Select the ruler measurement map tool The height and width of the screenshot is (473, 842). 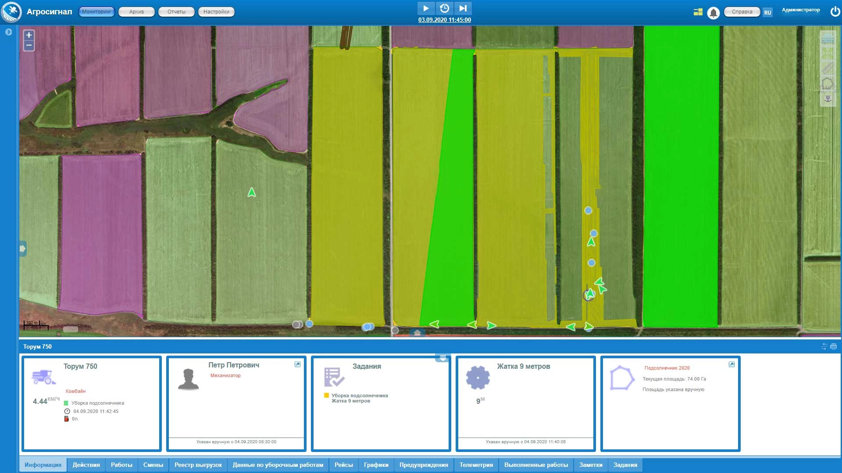[827, 68]
